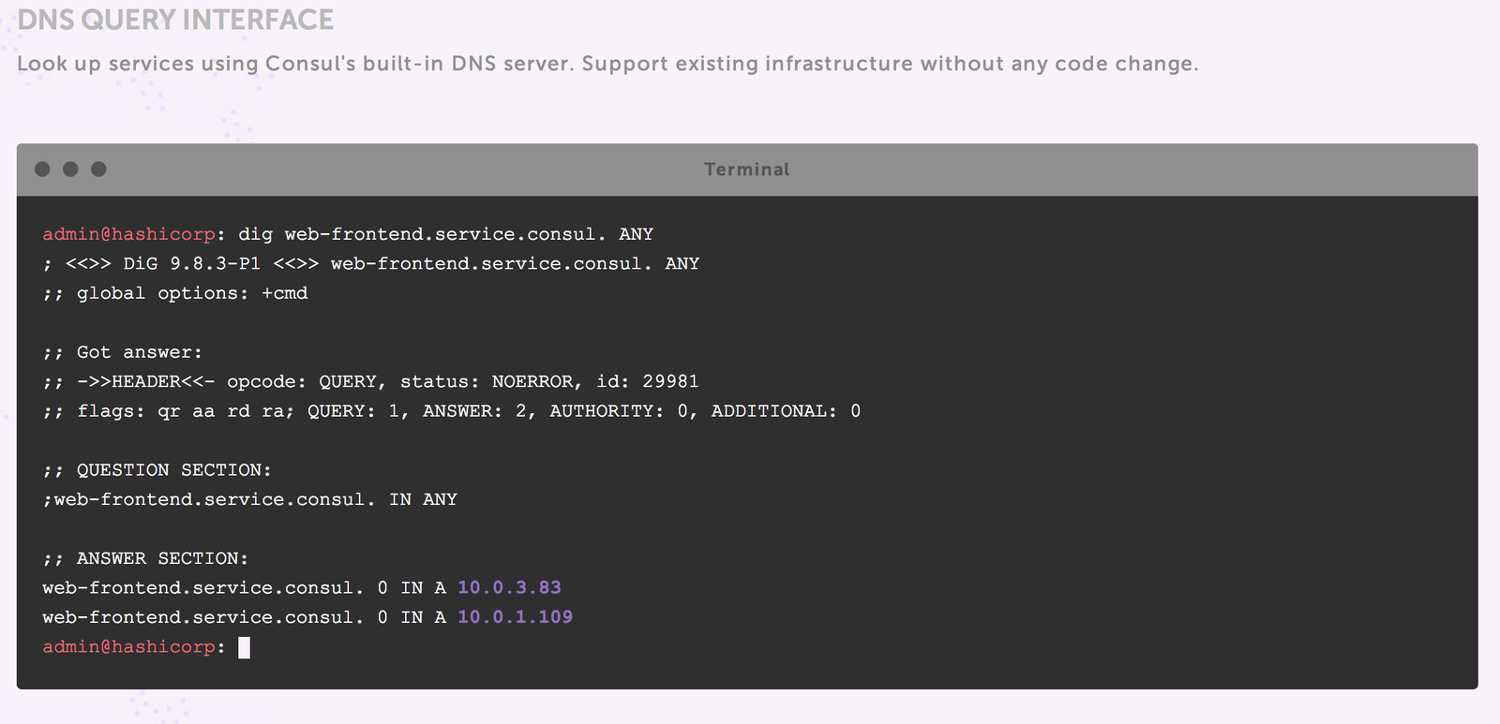Click the ';; ANSWER SECTION:' line
The height and width of the screenshot is (724, 1500).
click(x=145, y=558)
